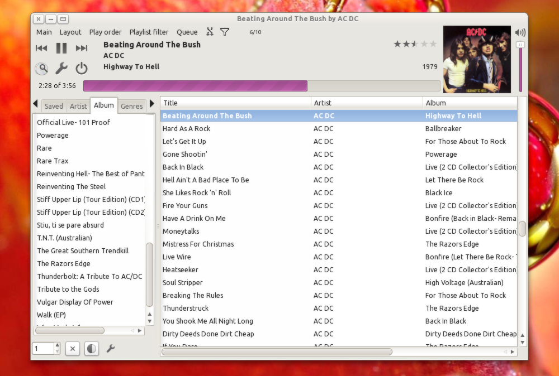This screenshot has width=559, height=376.
Task: Select the song She Likes Rock 'n' Roll
Action: (339, 192)
